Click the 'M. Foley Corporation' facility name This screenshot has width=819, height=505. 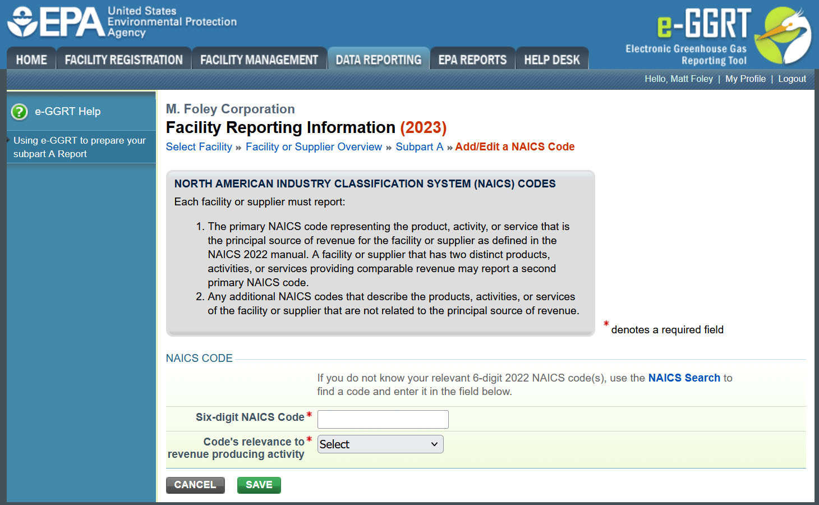pos(231,109)
